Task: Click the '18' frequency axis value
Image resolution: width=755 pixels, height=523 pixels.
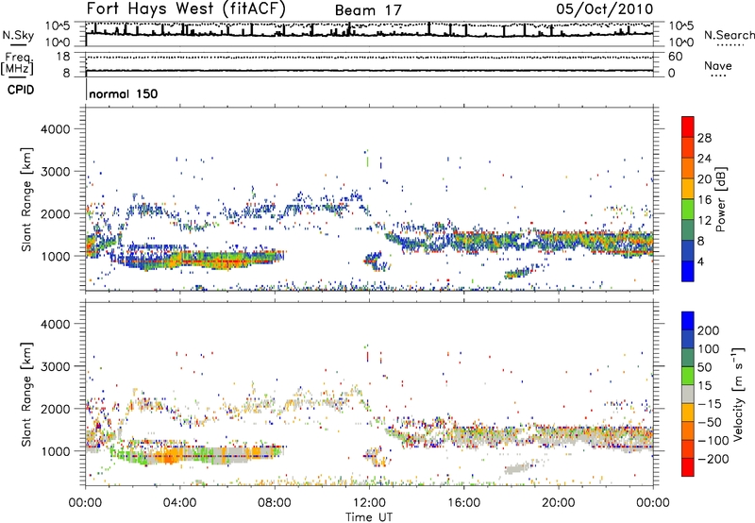Action: pos(62,57)
